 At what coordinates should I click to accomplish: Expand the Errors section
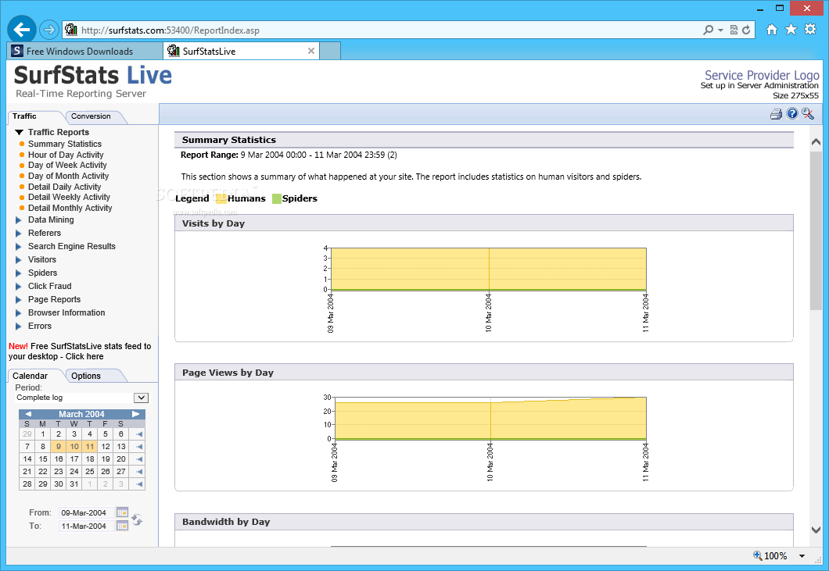(19, 326)
